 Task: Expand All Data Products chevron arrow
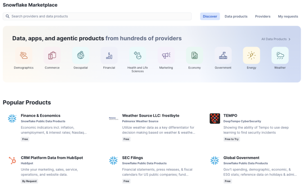click(289, 39)
